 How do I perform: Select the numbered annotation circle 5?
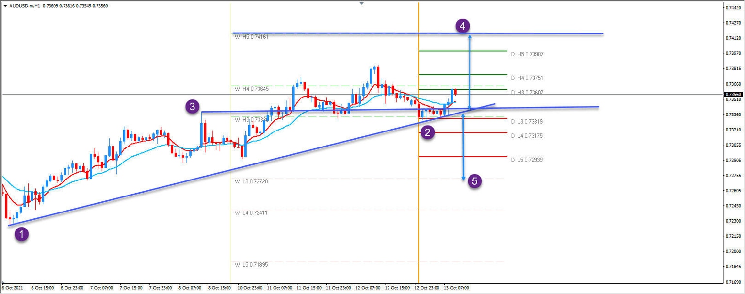click(474, 182)
